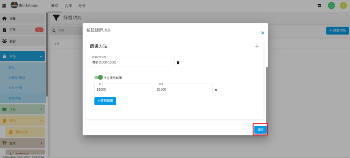
Task: Click the 最少 price input field
Action: tap(123, 89)
